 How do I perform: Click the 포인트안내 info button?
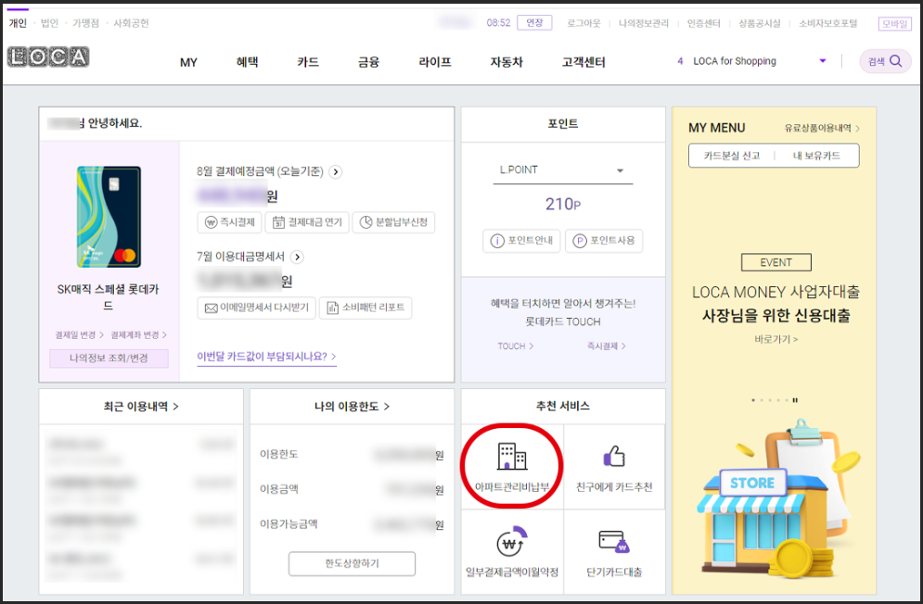point(522,241)
